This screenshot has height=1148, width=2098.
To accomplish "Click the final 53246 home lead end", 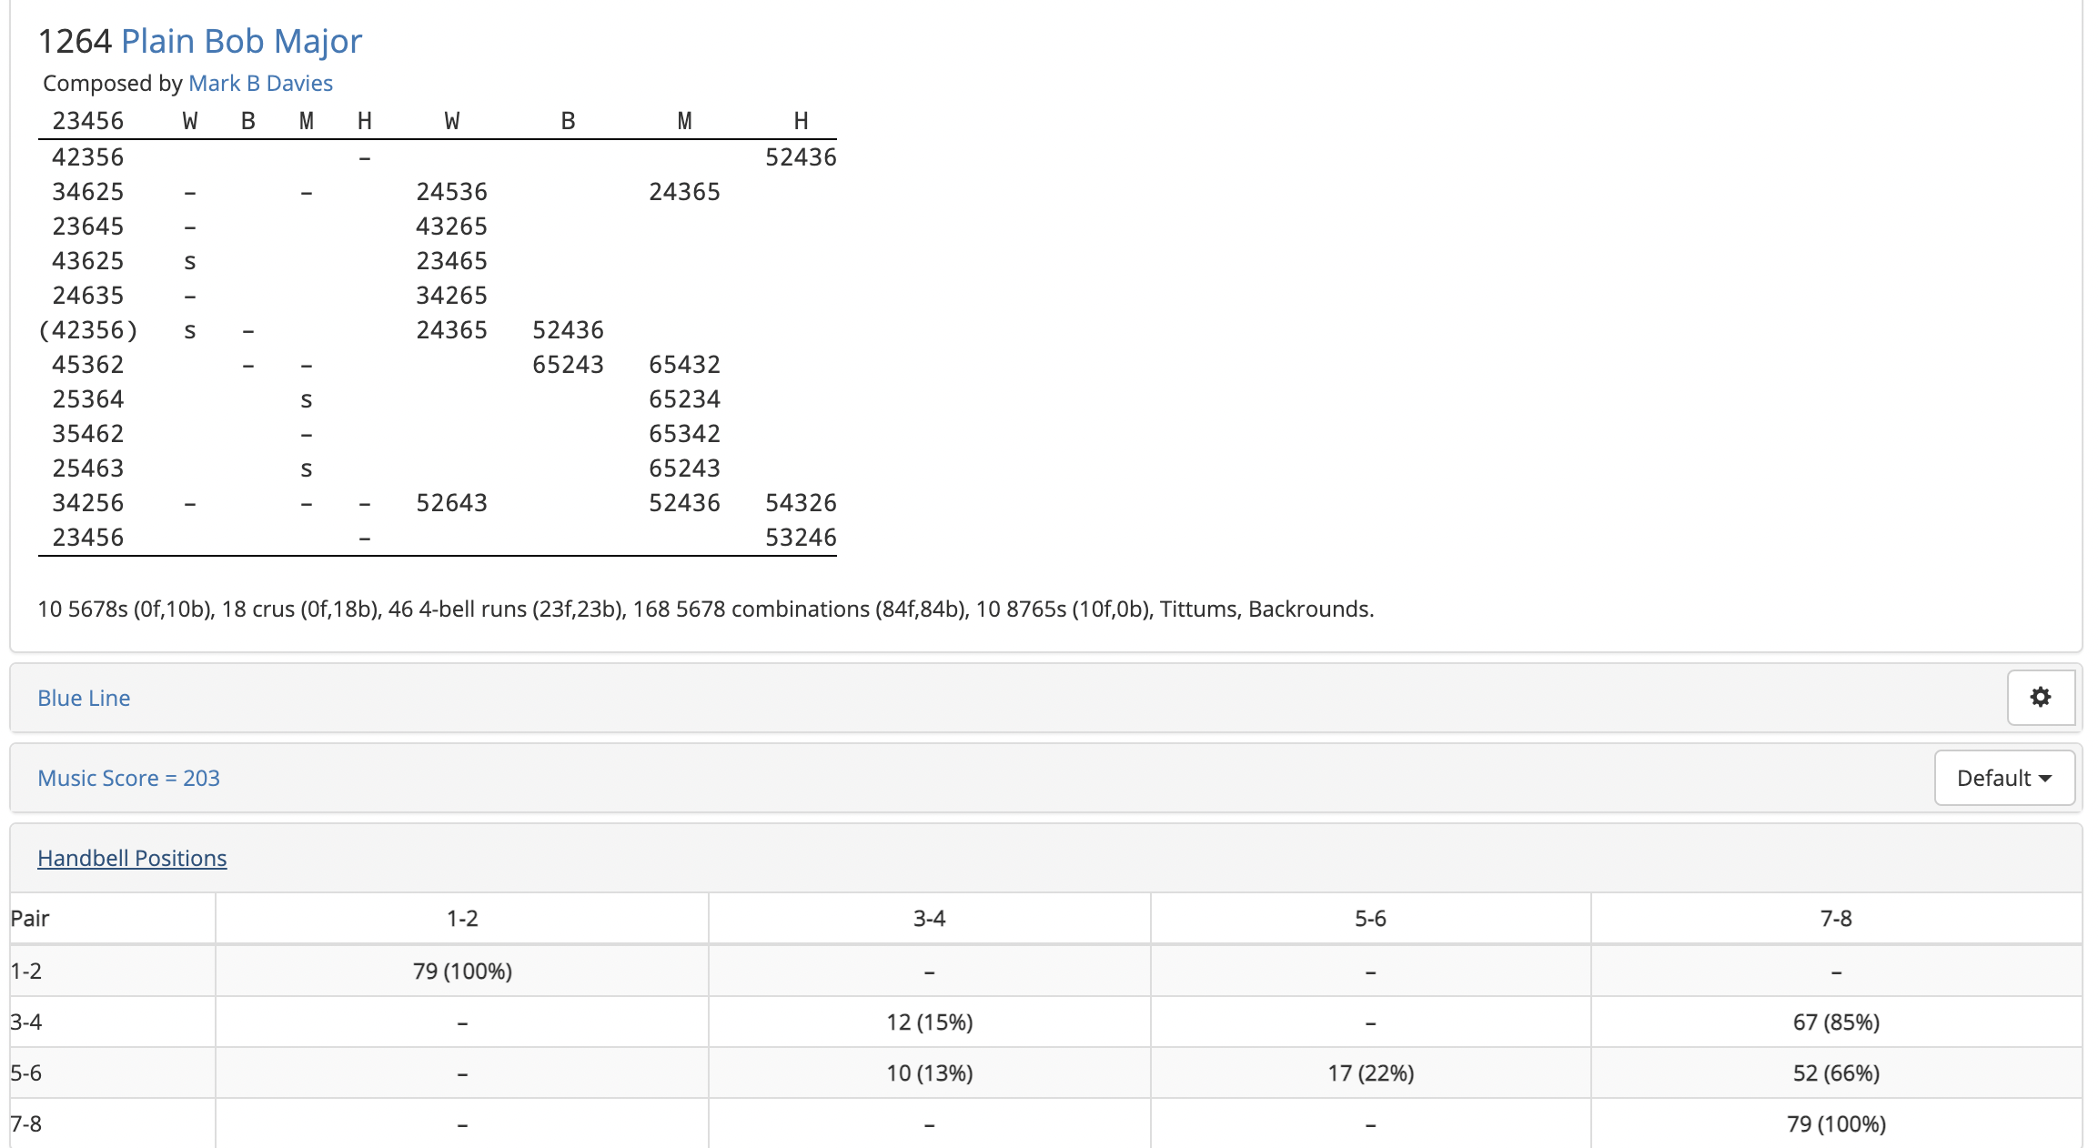I will [801, 538].
